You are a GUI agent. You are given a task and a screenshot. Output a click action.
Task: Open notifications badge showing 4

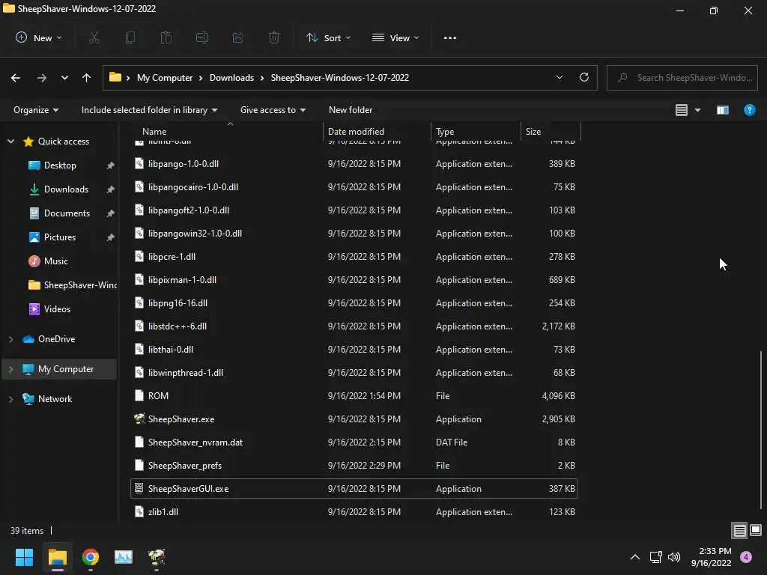click(x=746, y=557)
